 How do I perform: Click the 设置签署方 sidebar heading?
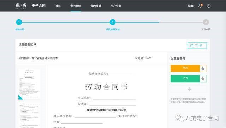point(178,58)
